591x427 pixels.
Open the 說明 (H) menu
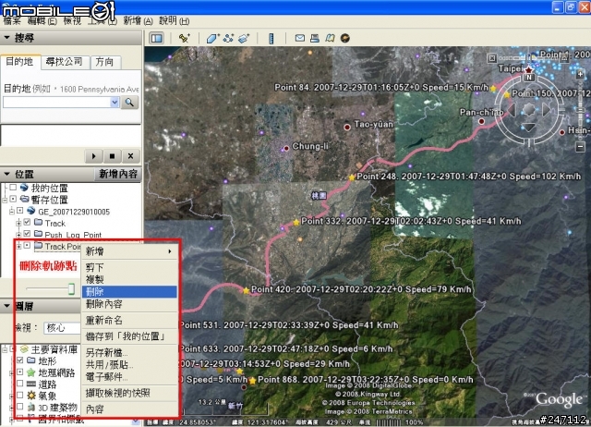(x=175, y=20)
